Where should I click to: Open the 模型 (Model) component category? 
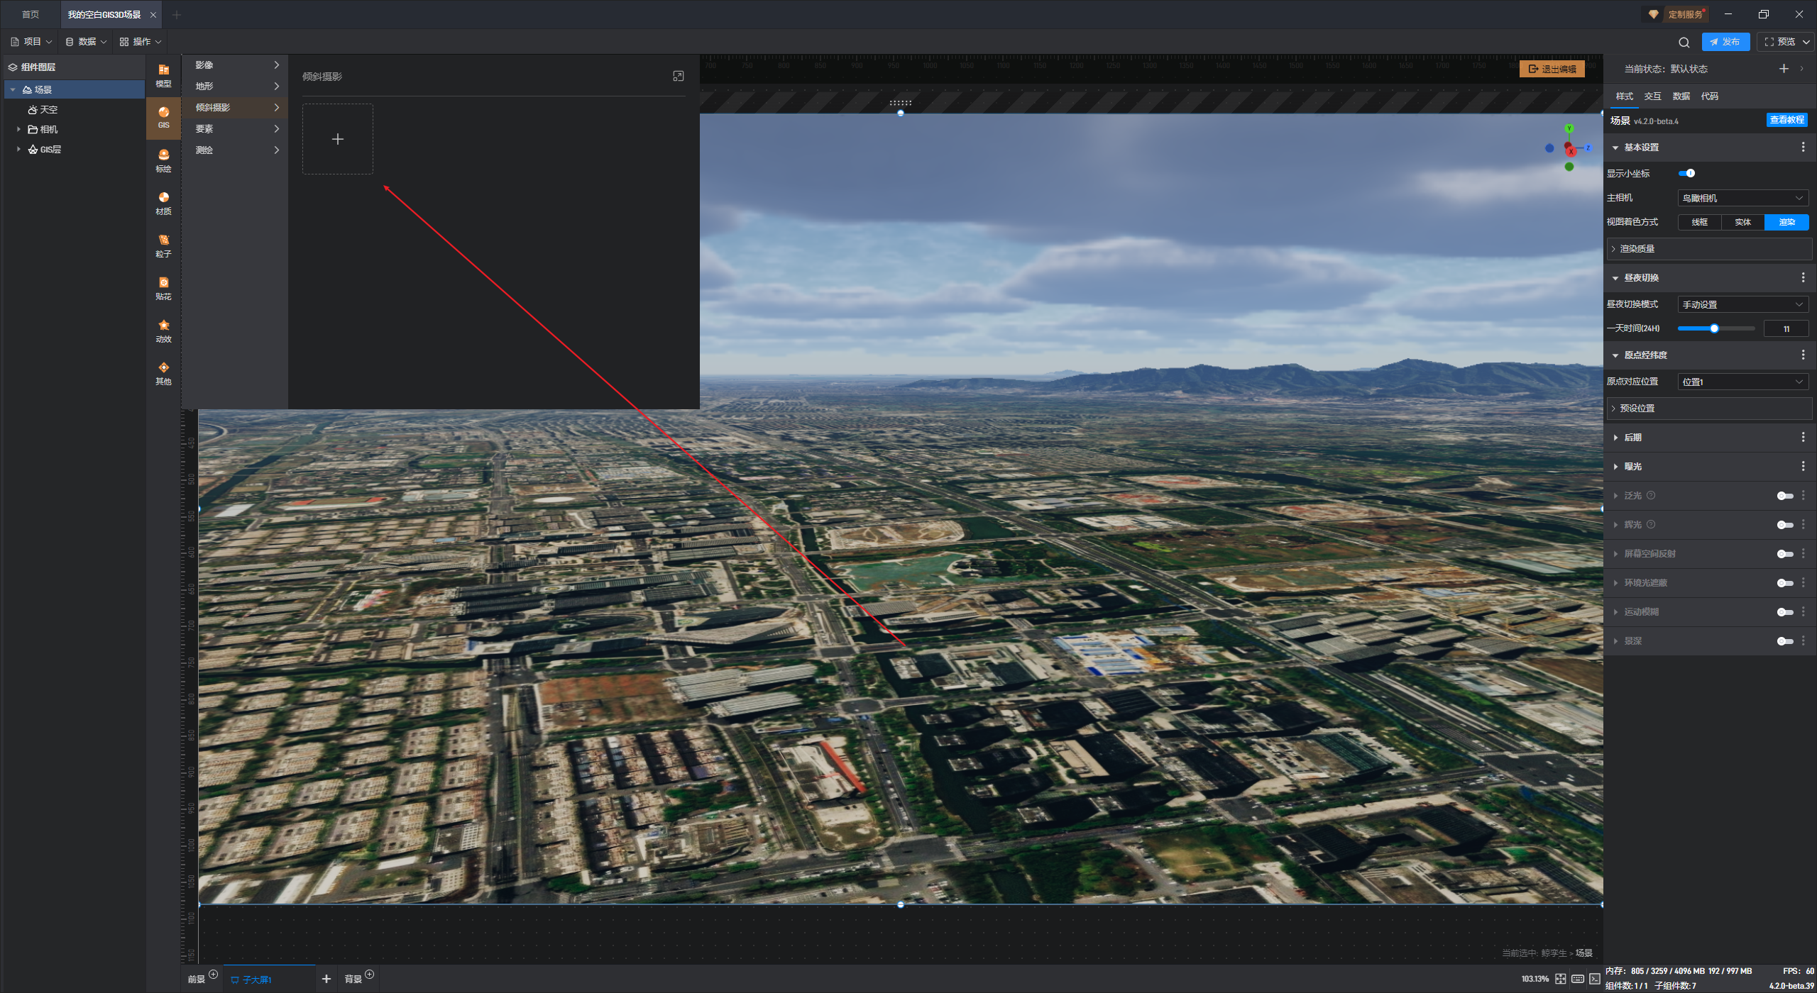click(x=163, y=74)
